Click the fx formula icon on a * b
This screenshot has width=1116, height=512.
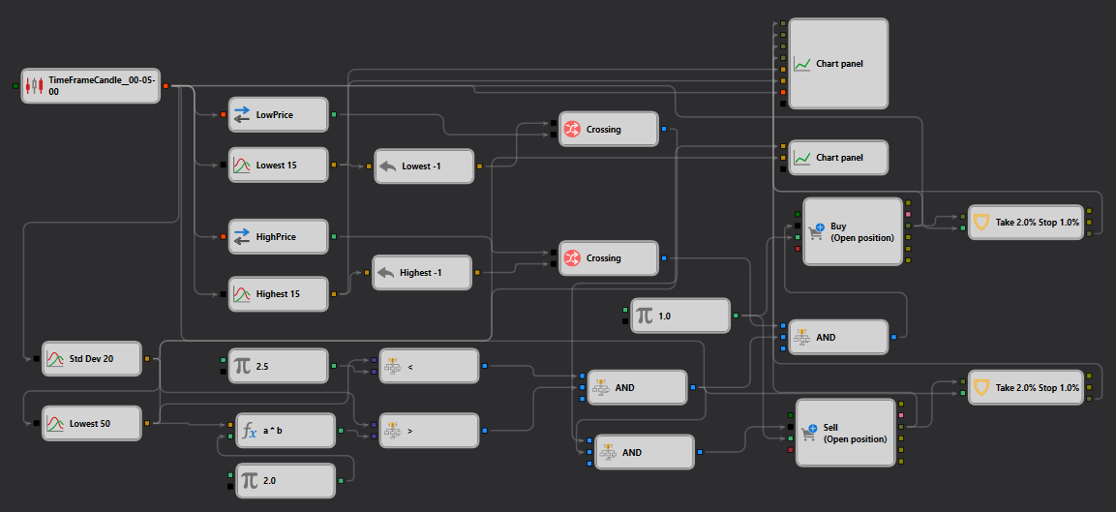(249, 431)
